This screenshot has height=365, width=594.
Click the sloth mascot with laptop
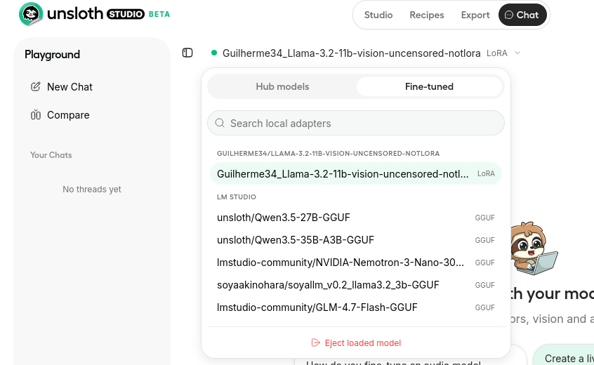pos(532,248)
